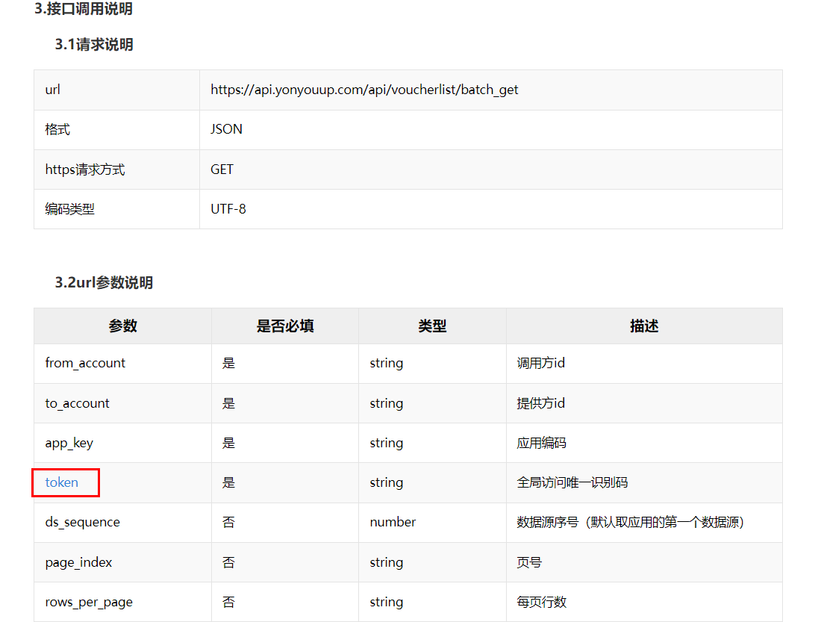This screenshot has width=824, height=622.
Task: Click the "3.2url参数说明" subsection heading
Action: (x=104, y=283)
